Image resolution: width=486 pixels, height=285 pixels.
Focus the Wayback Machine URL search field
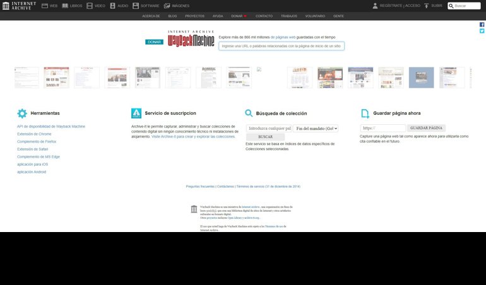(x=282, y=46)
